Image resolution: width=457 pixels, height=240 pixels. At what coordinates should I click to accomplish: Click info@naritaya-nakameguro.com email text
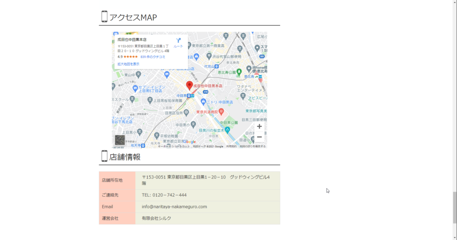pos(174,207)
